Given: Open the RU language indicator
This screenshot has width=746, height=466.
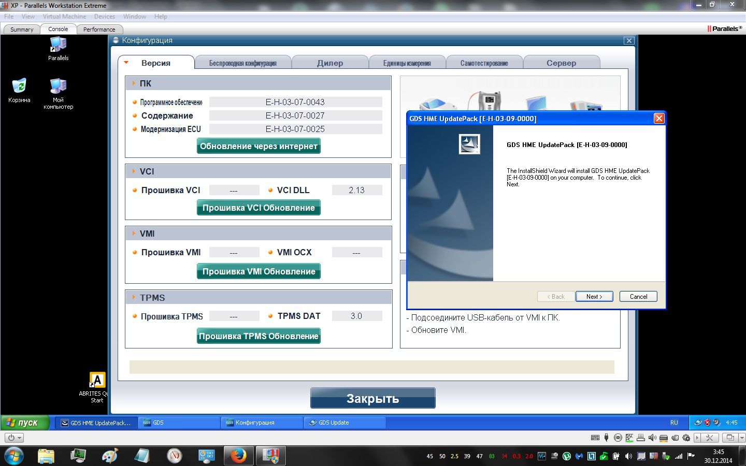Looking at the screenshot, I should pos(674,423).
